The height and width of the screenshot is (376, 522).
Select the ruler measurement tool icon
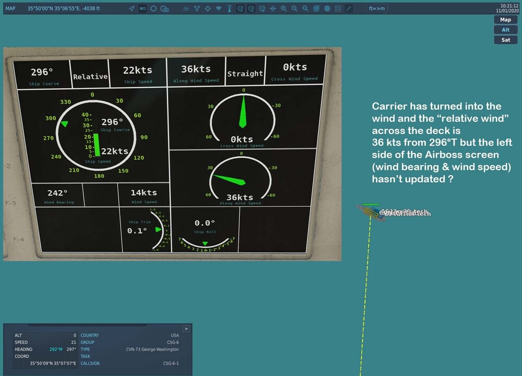349,8
